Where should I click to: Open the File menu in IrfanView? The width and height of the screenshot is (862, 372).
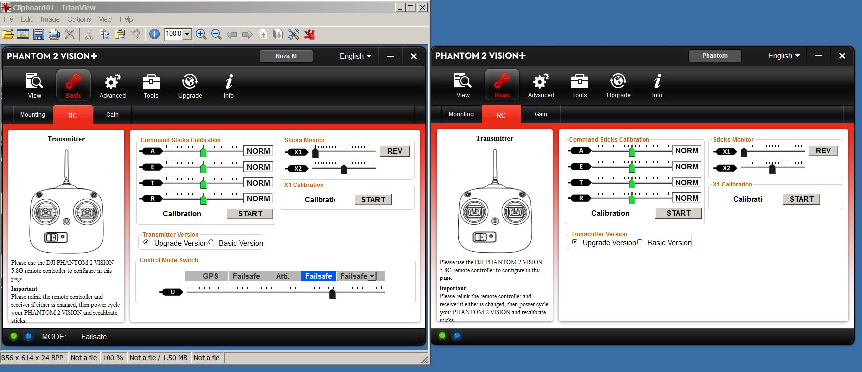[8, 19]
